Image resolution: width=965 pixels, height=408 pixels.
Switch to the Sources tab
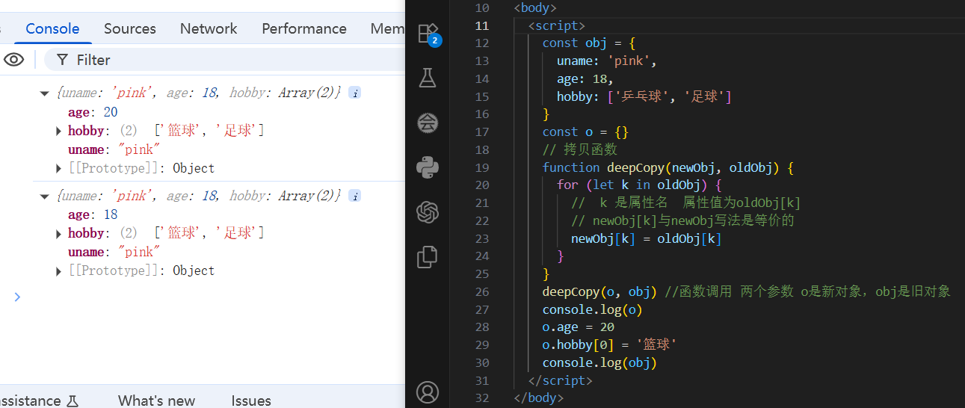(x=130, y=28)
